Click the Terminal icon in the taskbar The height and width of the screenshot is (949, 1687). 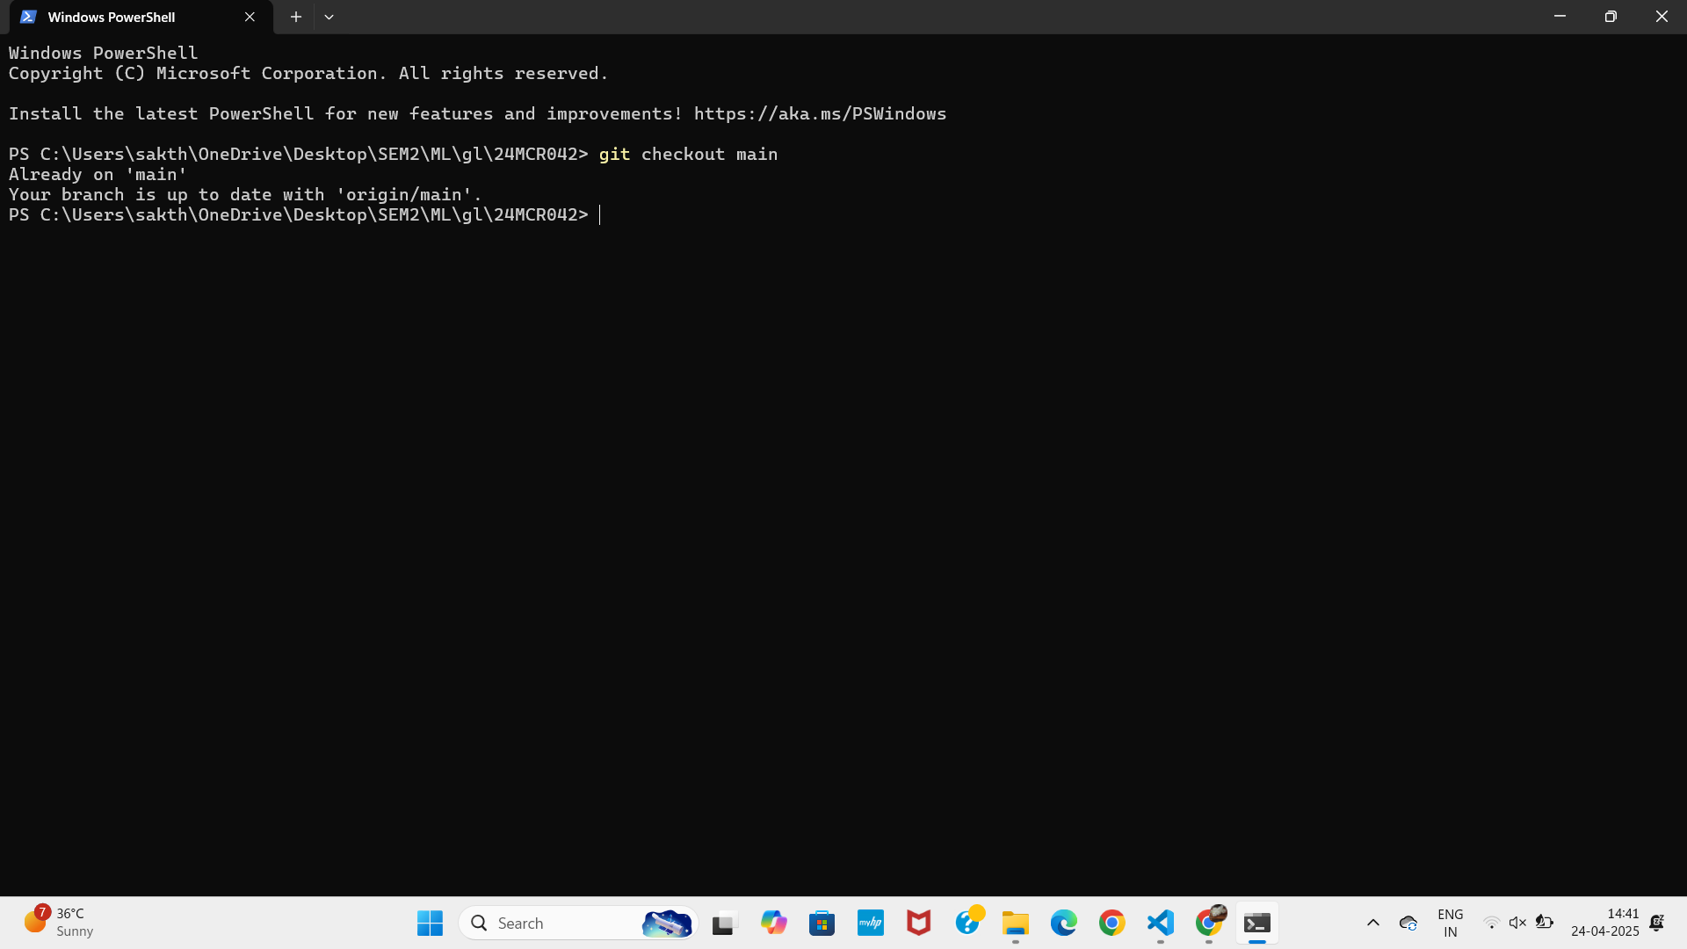1257,923
